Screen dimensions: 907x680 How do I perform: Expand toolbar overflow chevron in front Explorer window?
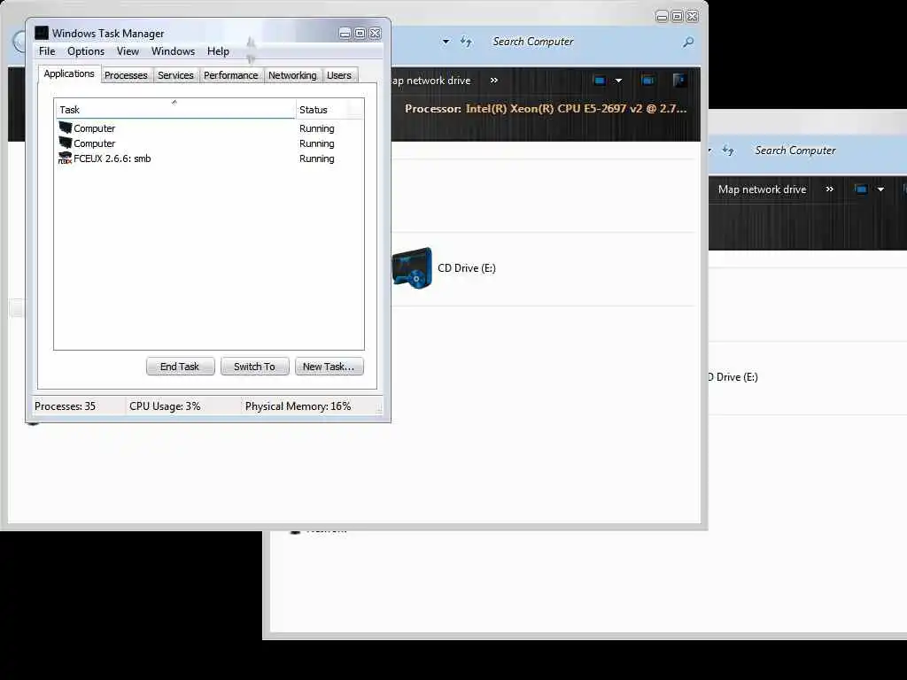[x=493, y=81]
